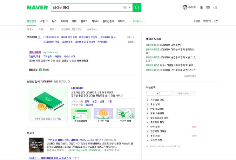Click the NAVER logo

37,7
